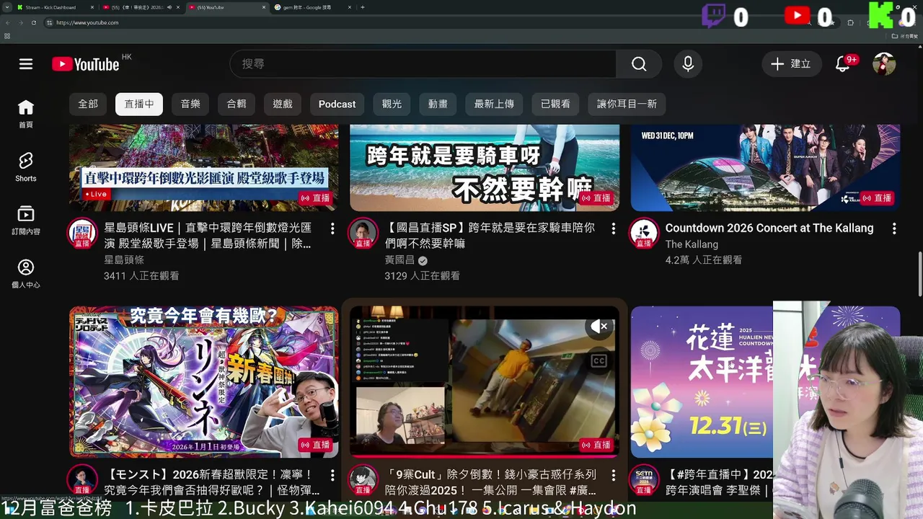Open Countdown 2026 Concert at The Kallang title
Viewport: 923px width, 519px height.
point(769,228)
